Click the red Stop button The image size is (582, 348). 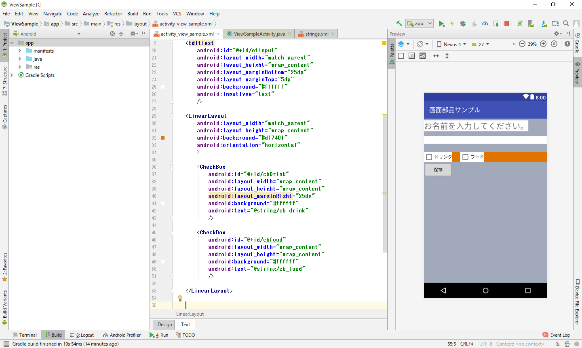point(507,24)
